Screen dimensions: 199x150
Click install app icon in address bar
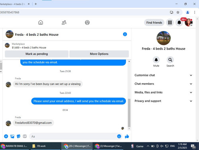(x=172, y=12)
